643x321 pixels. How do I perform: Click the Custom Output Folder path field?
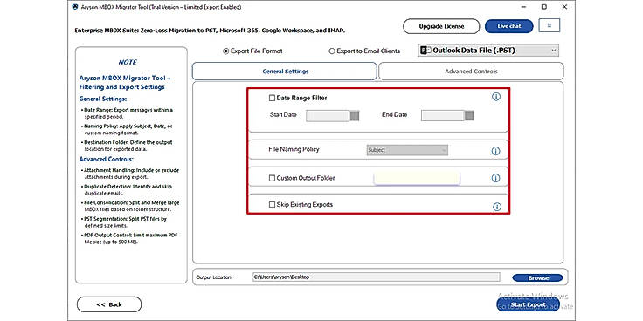[417, 178]
